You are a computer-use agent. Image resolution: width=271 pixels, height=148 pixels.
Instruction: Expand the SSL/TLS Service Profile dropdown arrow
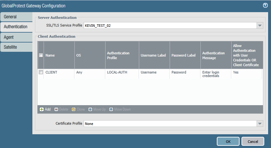260,26
